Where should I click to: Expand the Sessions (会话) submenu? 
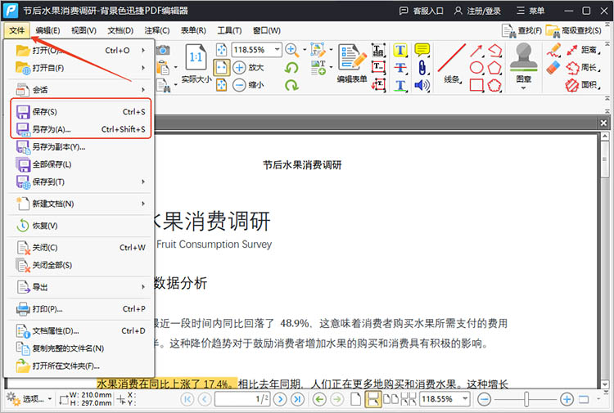click(x=143, y=90)
